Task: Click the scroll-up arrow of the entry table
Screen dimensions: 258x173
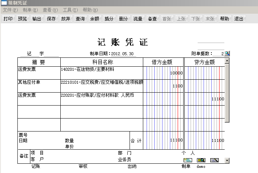Action: point(227,61)
